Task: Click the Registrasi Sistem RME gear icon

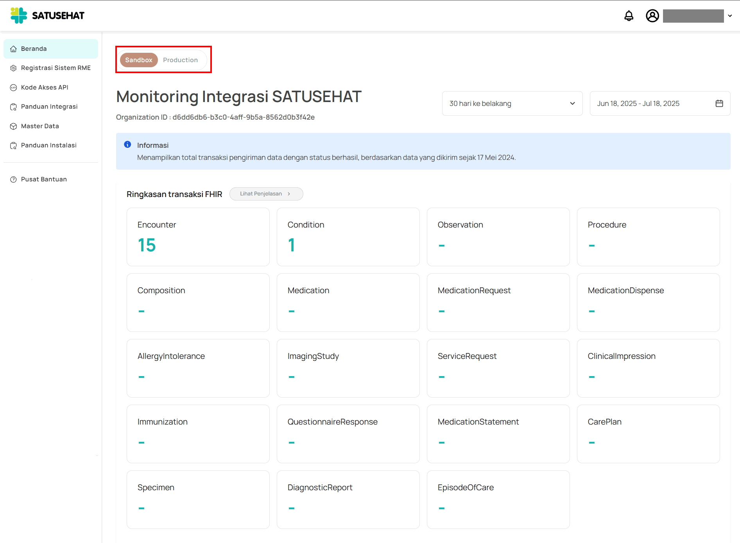Action: tap(14, 68)
